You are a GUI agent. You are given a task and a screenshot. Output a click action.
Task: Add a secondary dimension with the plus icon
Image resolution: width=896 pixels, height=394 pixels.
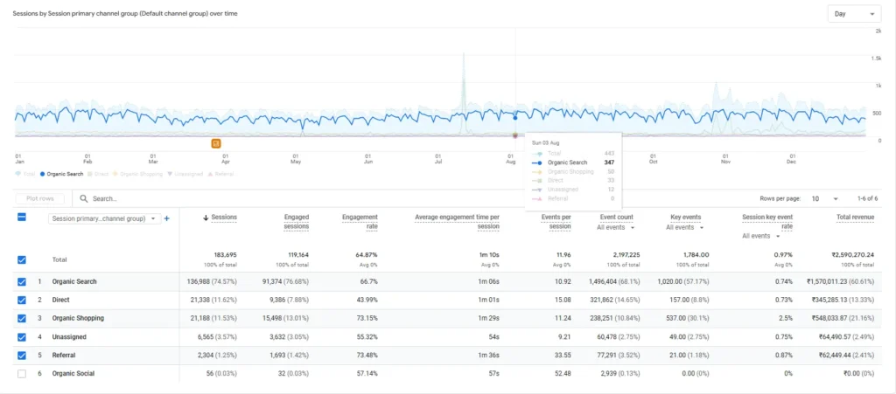pyautogui.click(x=167, y=218)
